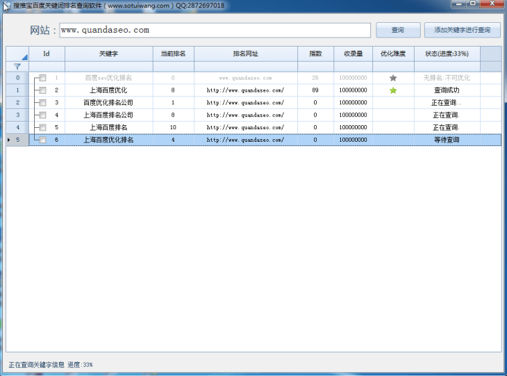Click 添加关键字进行查询 button
This screenshot has width=507, height=376.
(x=462, y=30)
